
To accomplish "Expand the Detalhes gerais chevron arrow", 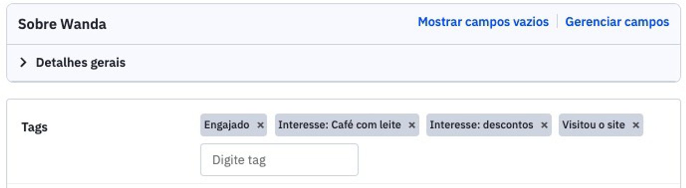I will coord(24,63).
